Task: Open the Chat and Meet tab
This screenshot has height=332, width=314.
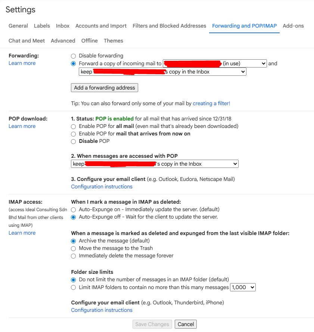Action: click(x=27, y=41)
